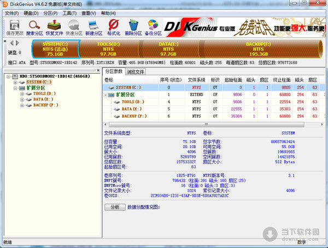Click the 删除分区 delete partition trash icon
Image resolution: width=328 pixels, height=248 pixels.
(133, 28)
